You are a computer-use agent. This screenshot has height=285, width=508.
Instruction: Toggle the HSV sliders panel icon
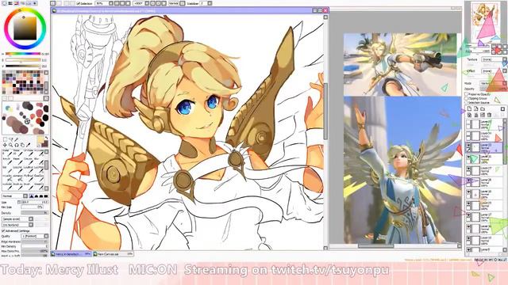pyautogui.click(x=16, y=3)
